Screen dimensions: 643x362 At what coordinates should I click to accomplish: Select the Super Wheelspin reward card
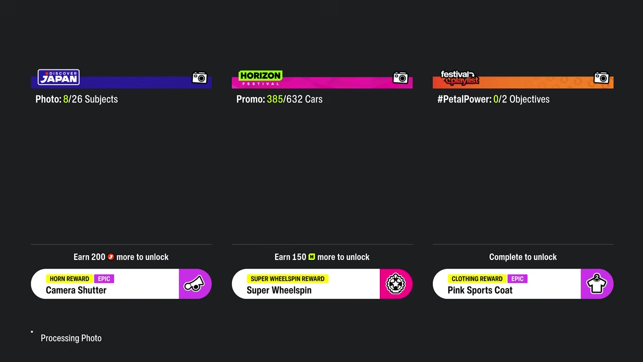coord(322,284)
